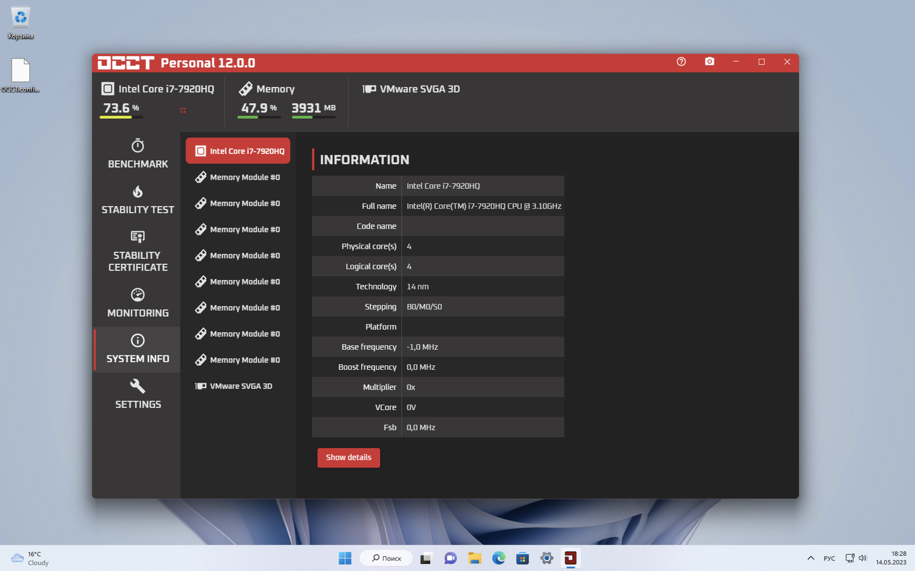Click the Memory stick icon in header
Image resolution: width=915 pixels, height=571 pixels.
coord(245,89)
